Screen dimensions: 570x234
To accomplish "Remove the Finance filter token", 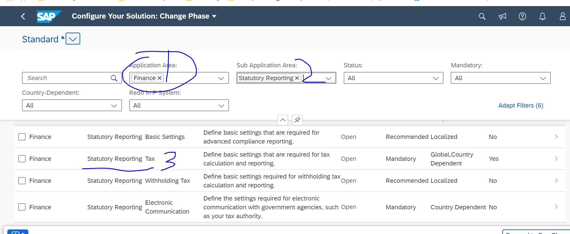I will 159,78.
